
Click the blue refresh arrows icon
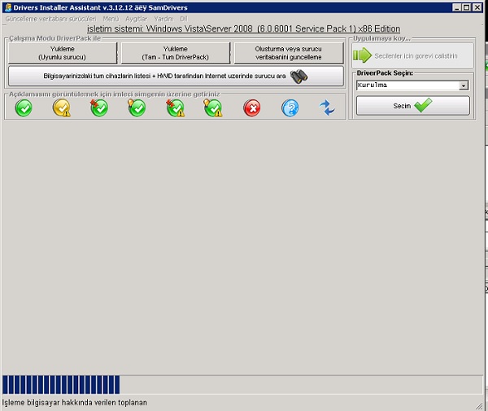tap(327, 107)
